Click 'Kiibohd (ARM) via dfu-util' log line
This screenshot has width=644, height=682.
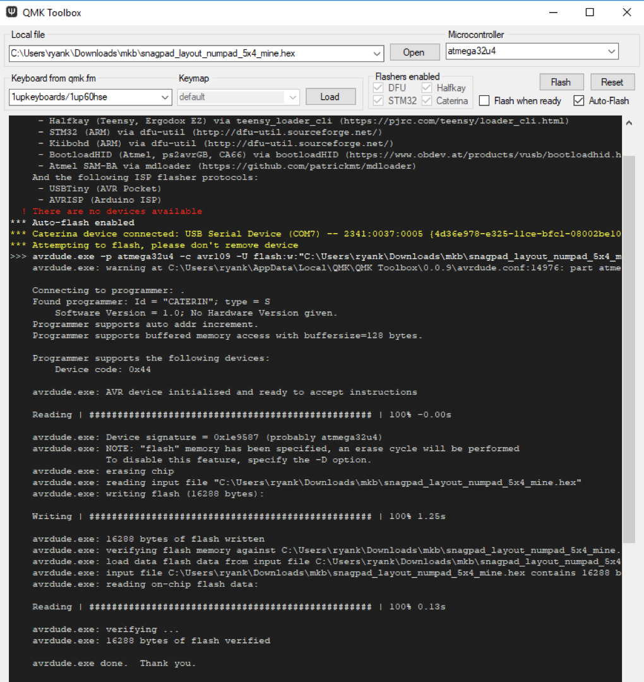click(221, 143)
